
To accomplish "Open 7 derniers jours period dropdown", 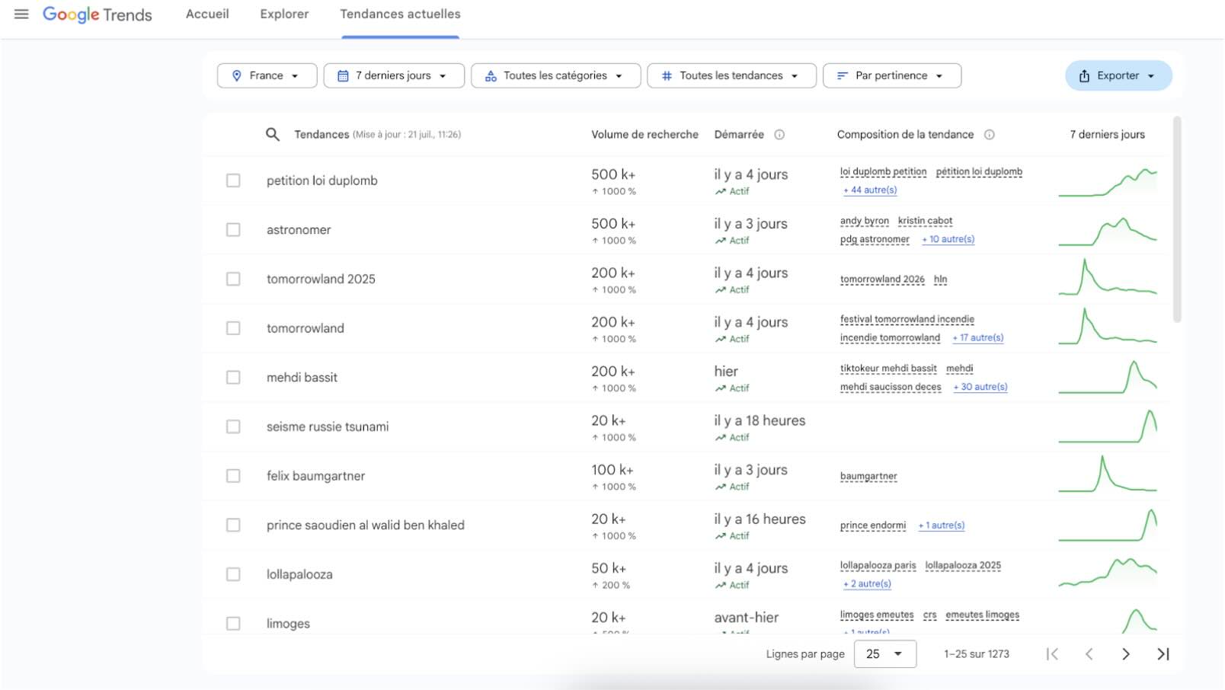I will (x=394, y=75).
